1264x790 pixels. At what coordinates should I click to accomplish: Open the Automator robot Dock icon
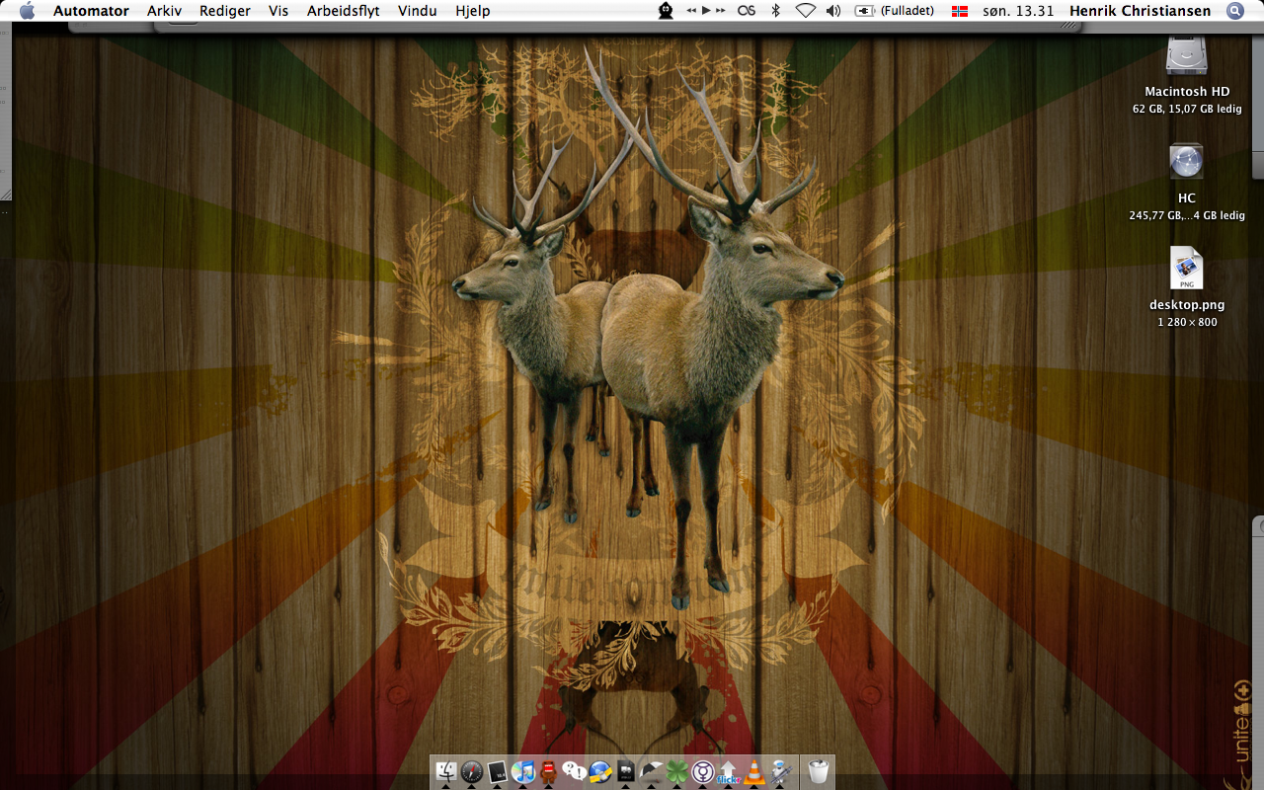click(780, 771)
